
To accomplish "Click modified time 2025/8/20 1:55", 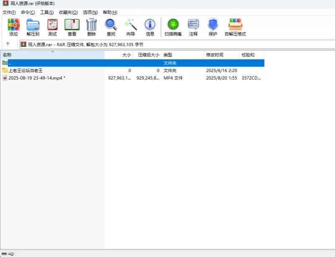I will [x=222, y=78].
